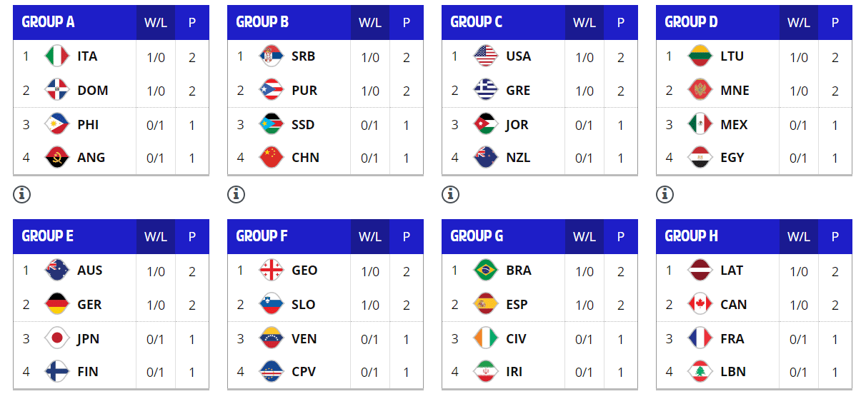Click the Group A header title
Viewport: 861px width, 394px height.
[48, 22]
